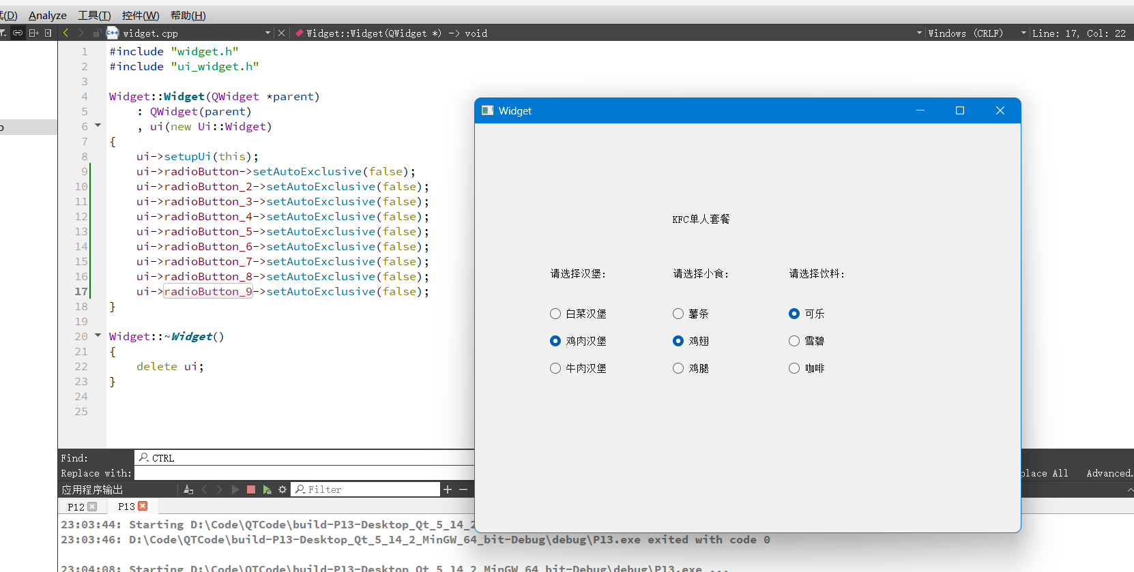Select the 咖啡 radio button
1134x572 pixels.
pos(794,368)
